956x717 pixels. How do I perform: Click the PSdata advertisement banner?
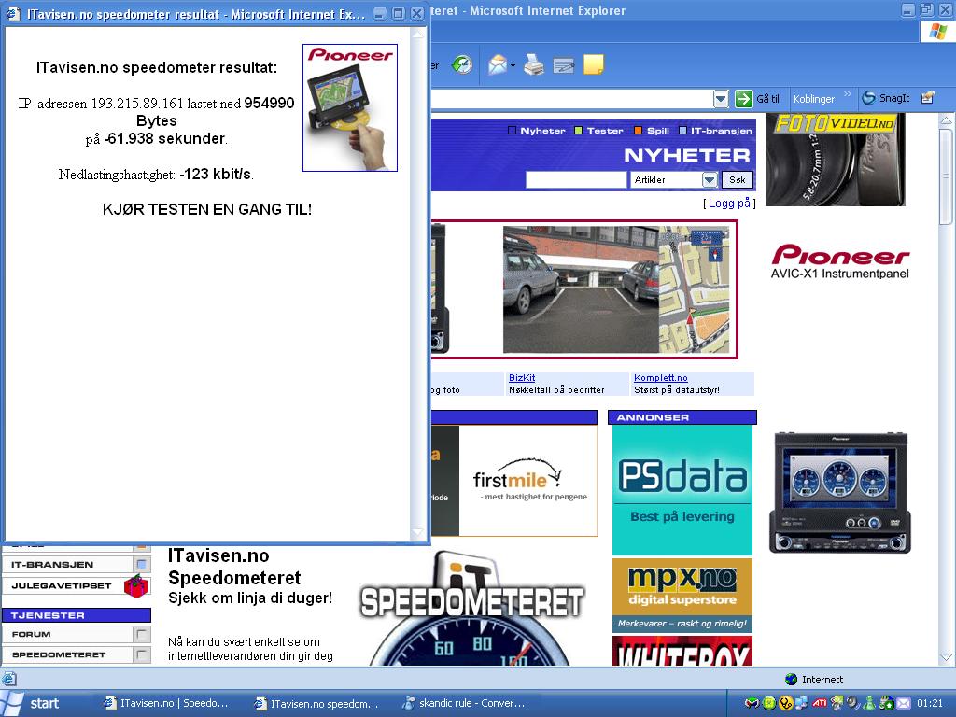point(682,489)
